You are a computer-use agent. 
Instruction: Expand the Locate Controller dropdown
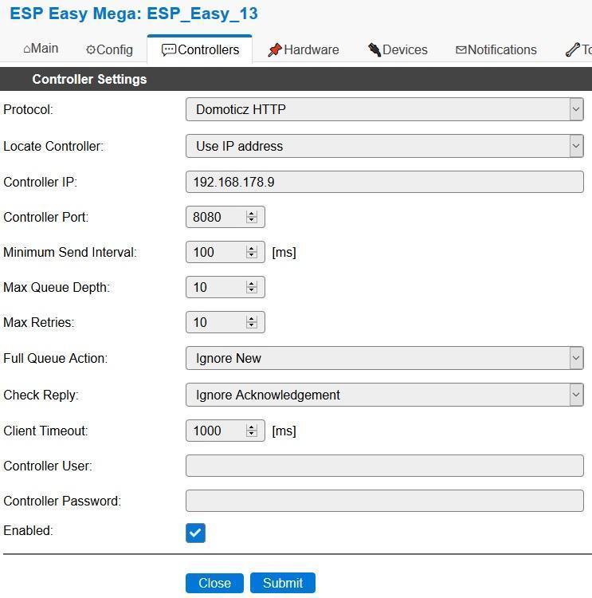[385, 146]
